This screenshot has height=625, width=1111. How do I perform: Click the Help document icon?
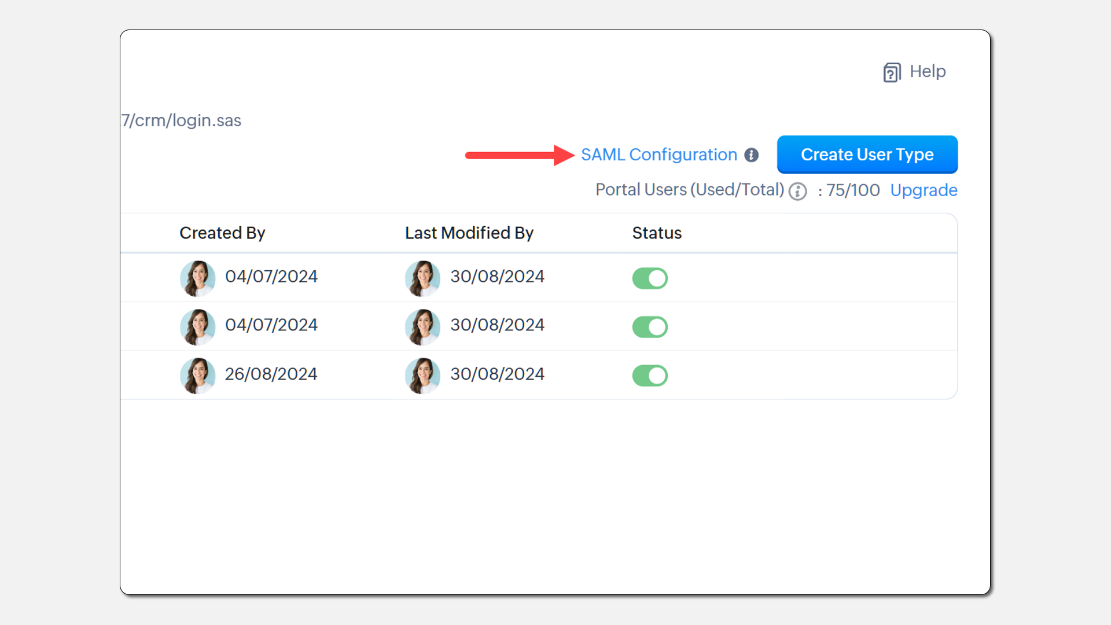pyautogui.click(x=892, y=72)
